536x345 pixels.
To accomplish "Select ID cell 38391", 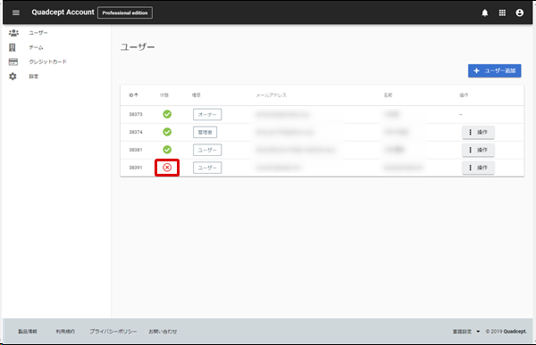I will click(136, 168).
